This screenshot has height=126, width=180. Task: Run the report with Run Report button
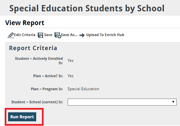click(x=22, y=117)
